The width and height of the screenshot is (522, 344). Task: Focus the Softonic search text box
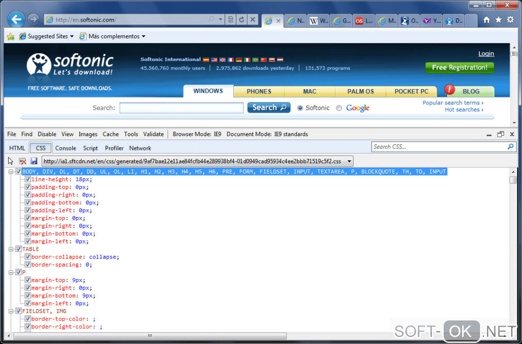[x=182, y=107]
